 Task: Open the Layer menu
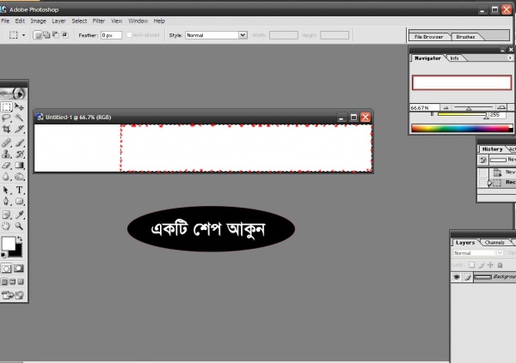pyautogui.click(x=58, y=21)
